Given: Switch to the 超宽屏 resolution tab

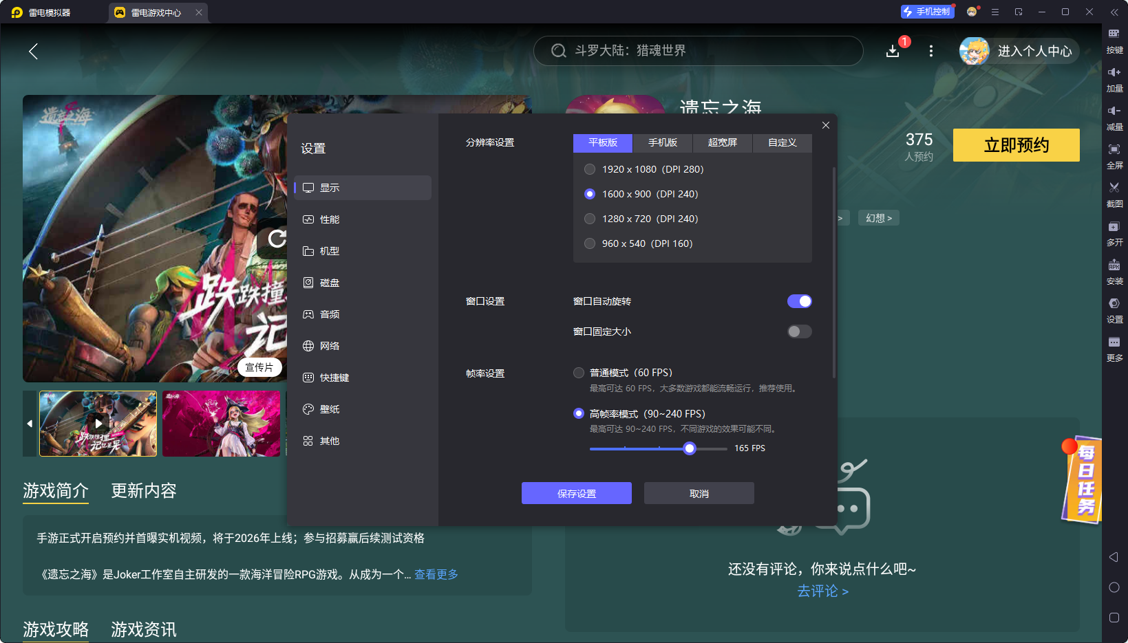Looking at the screenshot, I should point(723,142).
